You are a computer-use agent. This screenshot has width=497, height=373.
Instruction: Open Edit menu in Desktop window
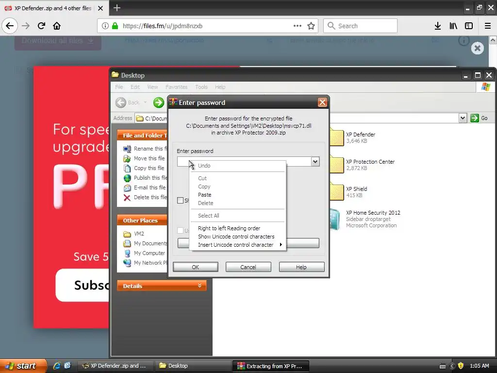click(x=135, y=87)
